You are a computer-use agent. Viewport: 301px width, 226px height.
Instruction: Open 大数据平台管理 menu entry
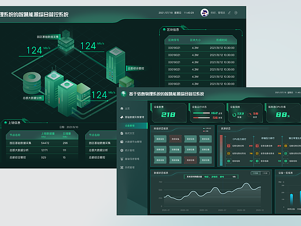(x=133, y=142)
